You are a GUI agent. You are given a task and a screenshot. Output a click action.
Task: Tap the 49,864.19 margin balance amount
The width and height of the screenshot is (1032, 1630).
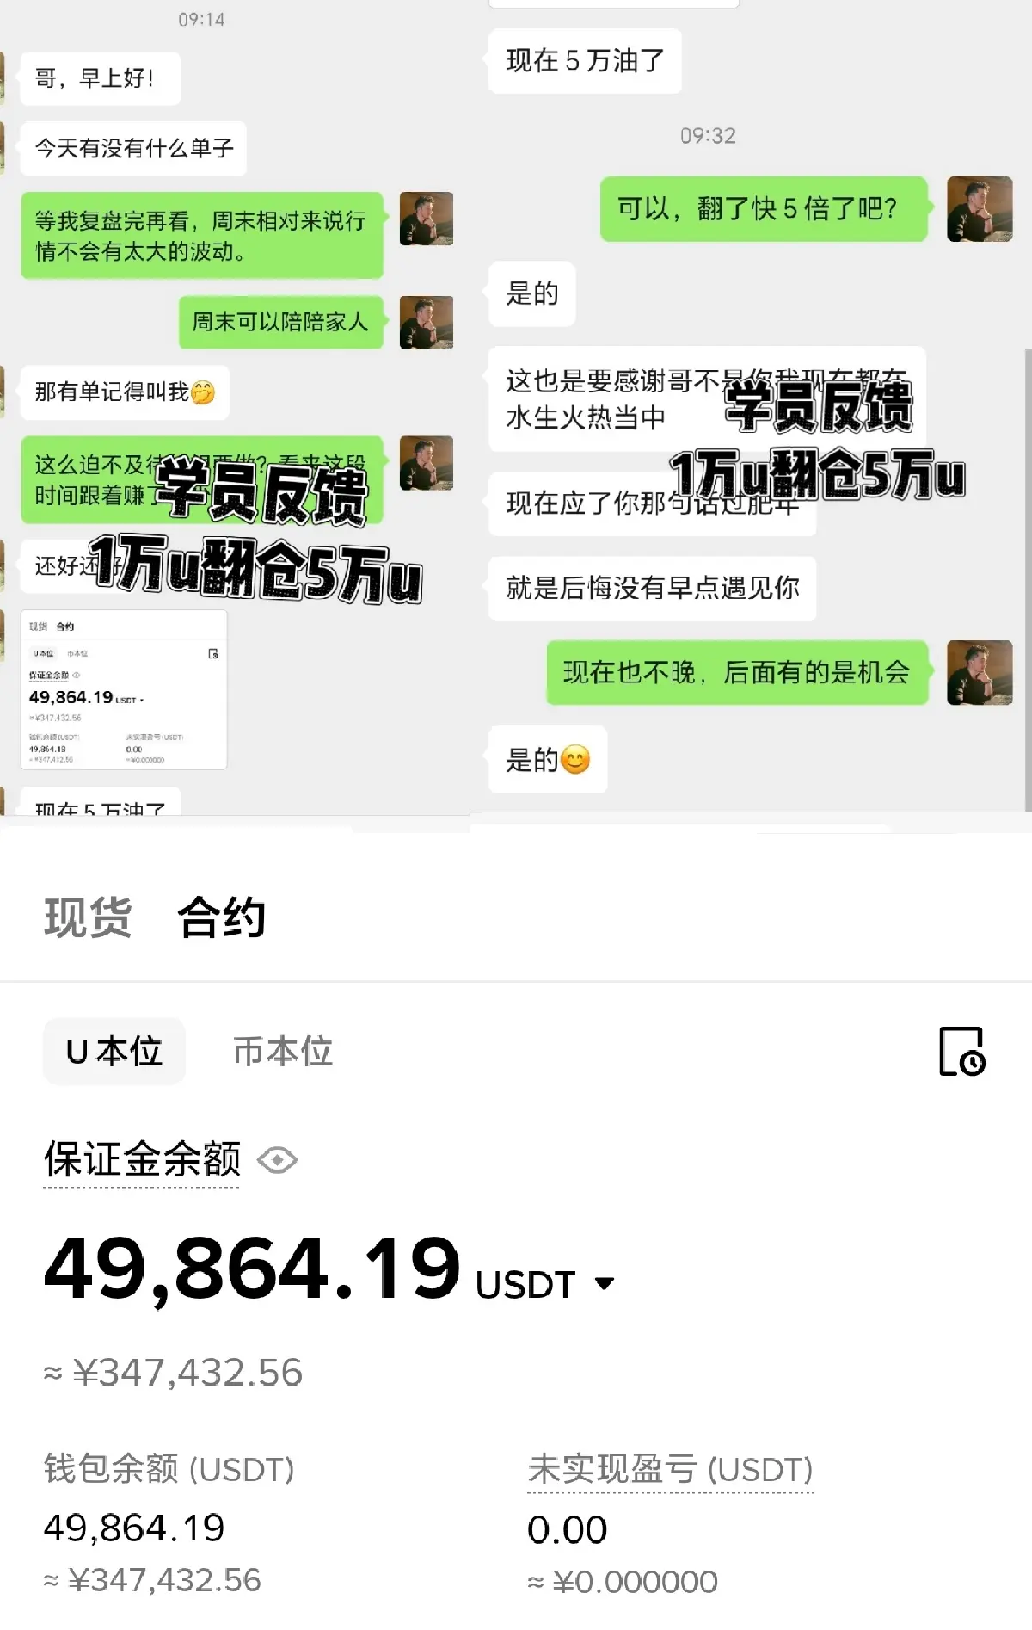point(252,1268)
